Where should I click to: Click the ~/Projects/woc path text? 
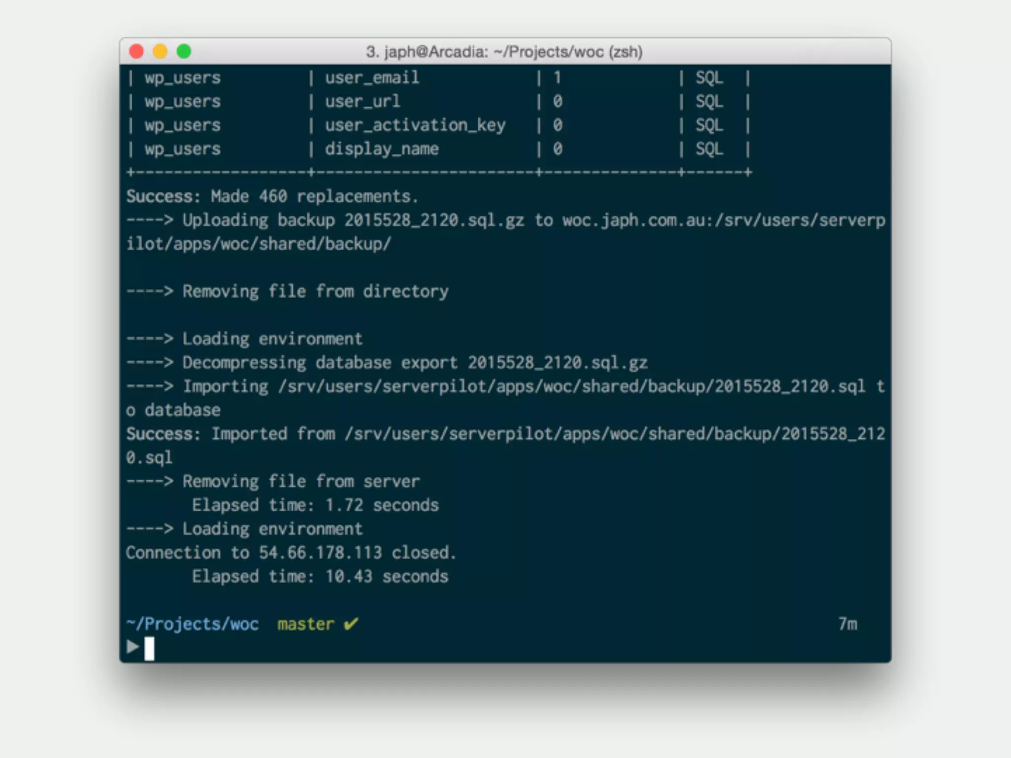click(193, 624)
